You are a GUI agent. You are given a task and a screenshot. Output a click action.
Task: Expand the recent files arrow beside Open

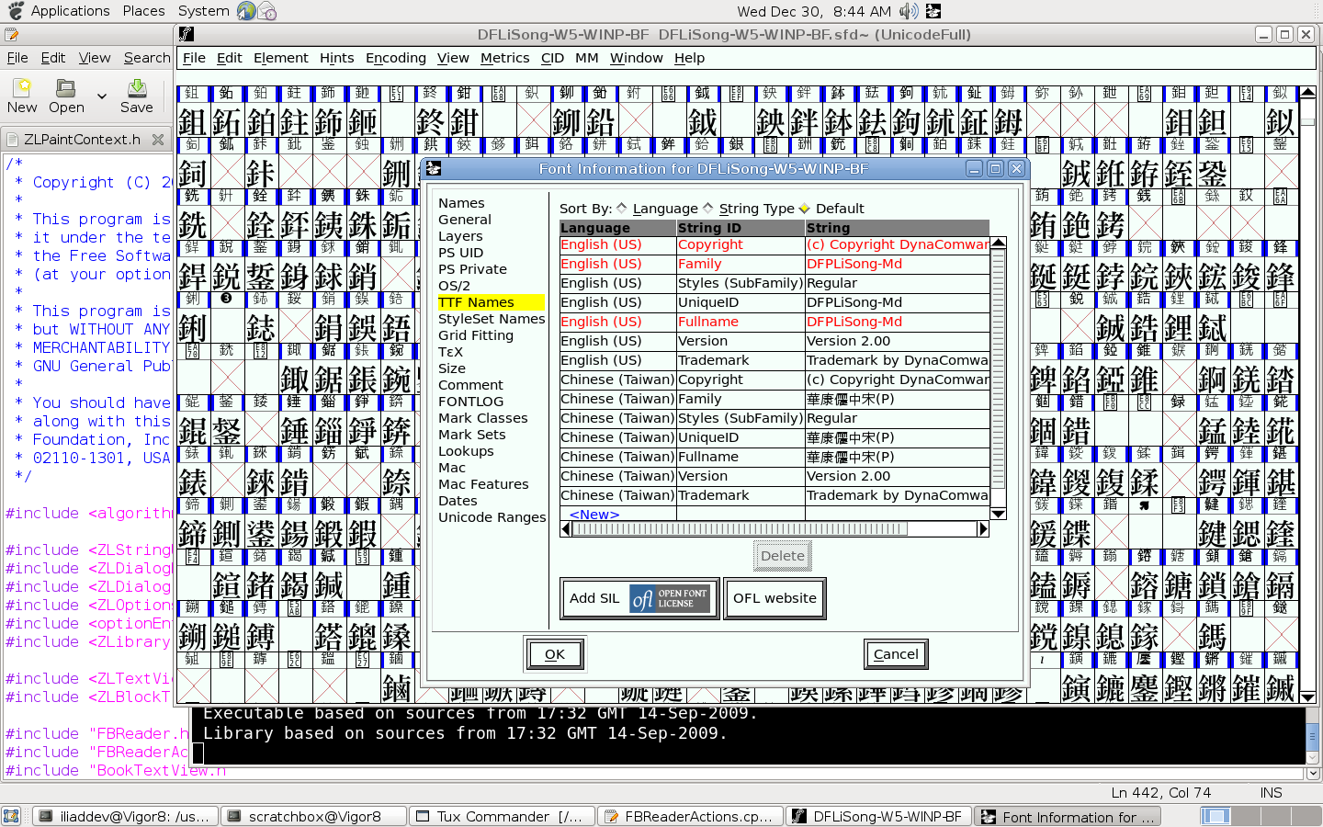[x=102, y=96]
